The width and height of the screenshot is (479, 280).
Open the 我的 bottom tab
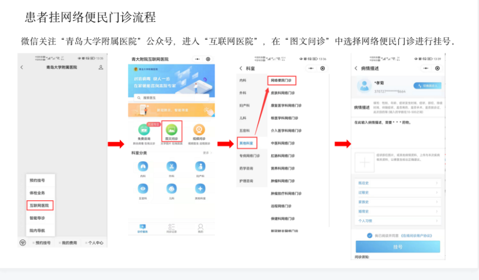click(x=200, y=228)
